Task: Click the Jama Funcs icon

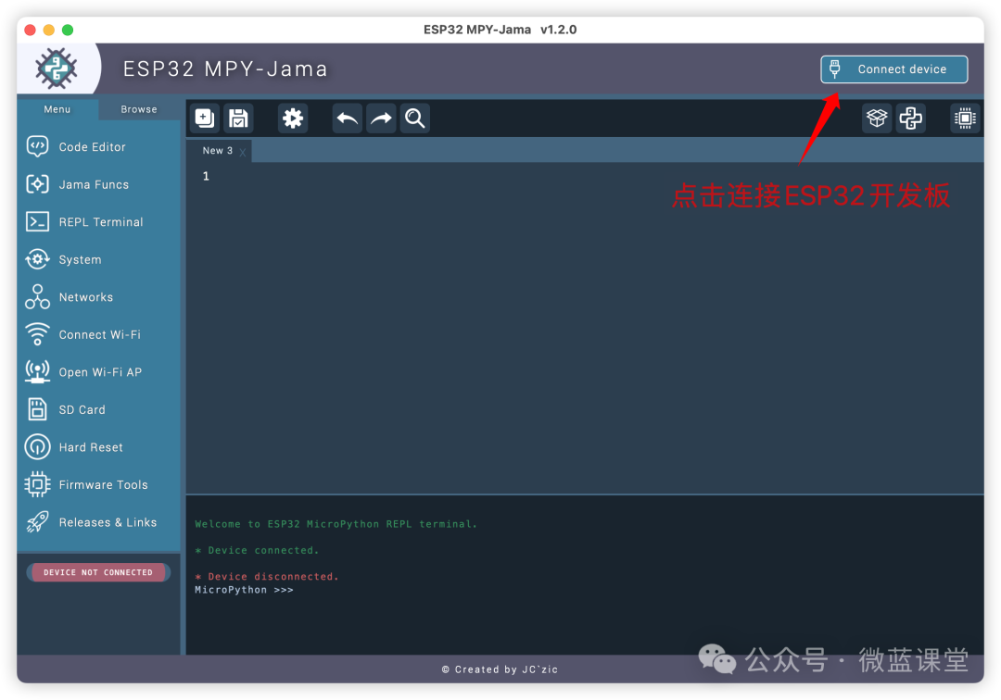Action: [37, 184]
